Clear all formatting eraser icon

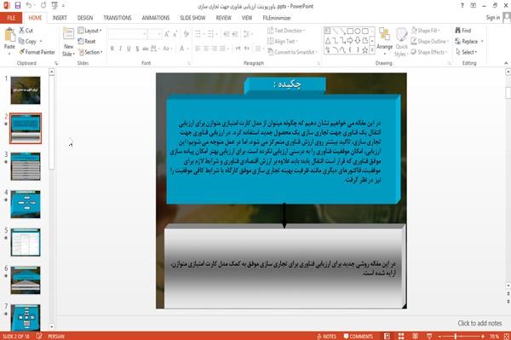(186, 34)
